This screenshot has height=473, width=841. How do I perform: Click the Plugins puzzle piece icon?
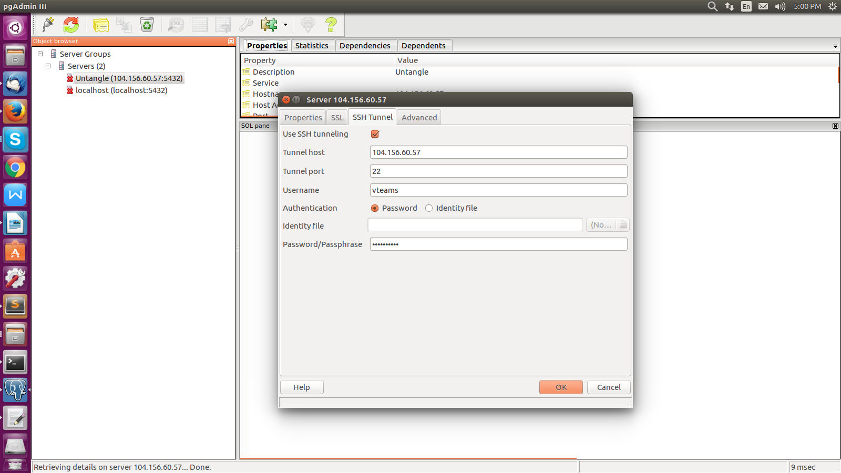270,24
